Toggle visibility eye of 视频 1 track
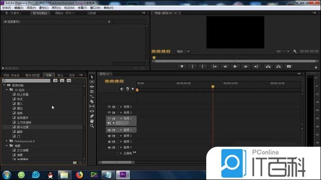 pyautogui.click(x=109, y=118)
